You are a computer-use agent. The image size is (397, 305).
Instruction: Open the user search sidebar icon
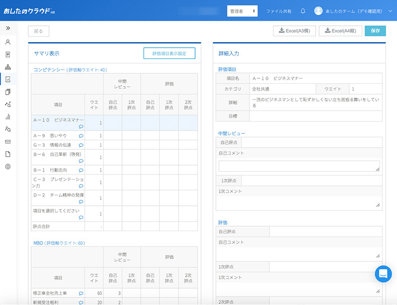tap(8, 129)
